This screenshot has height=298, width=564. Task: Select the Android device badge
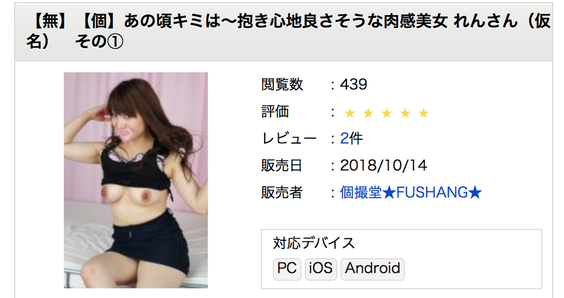click(x=372, y=269)
